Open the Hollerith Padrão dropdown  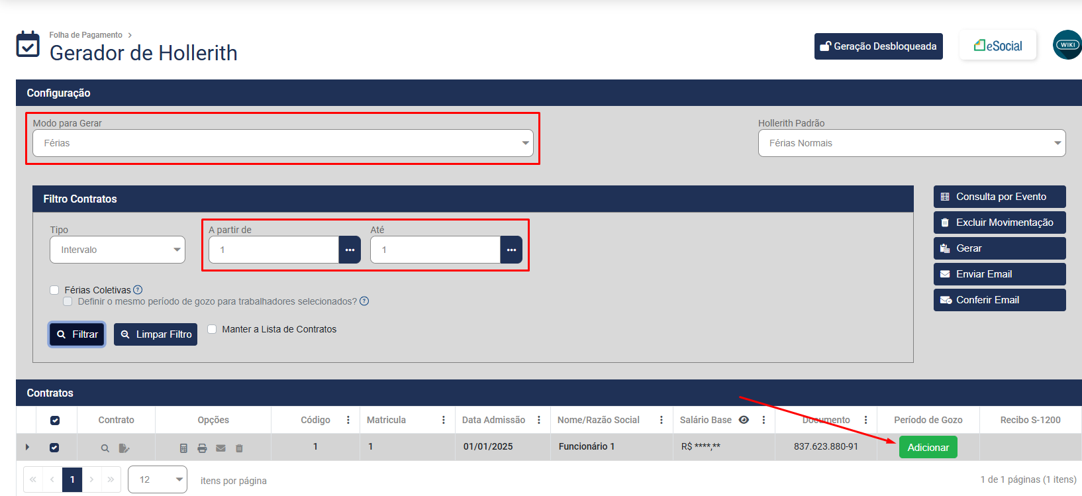pos(912,143)
